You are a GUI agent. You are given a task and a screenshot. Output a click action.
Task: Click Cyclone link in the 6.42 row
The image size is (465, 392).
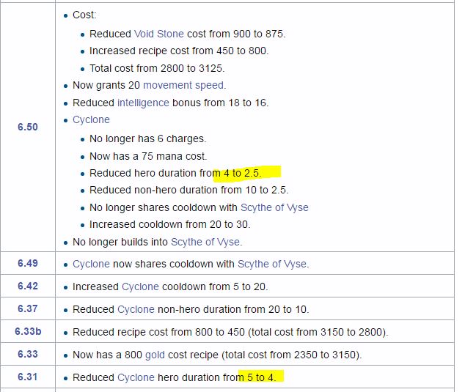point(140,286)
